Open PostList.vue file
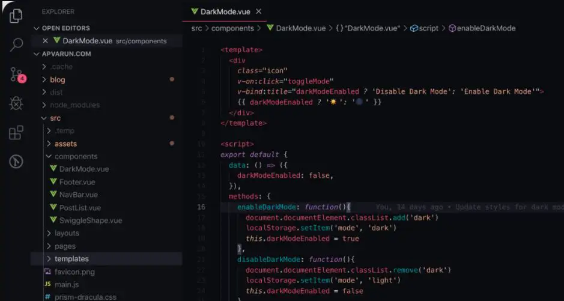 pyautogui.click(x=80, y=208)
